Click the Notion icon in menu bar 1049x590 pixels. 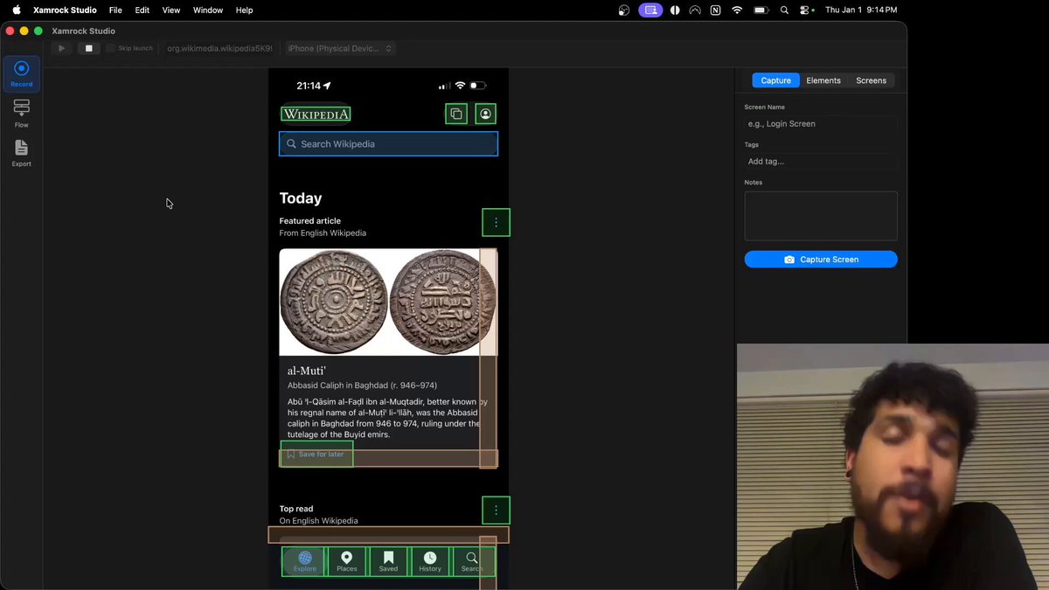716,10
